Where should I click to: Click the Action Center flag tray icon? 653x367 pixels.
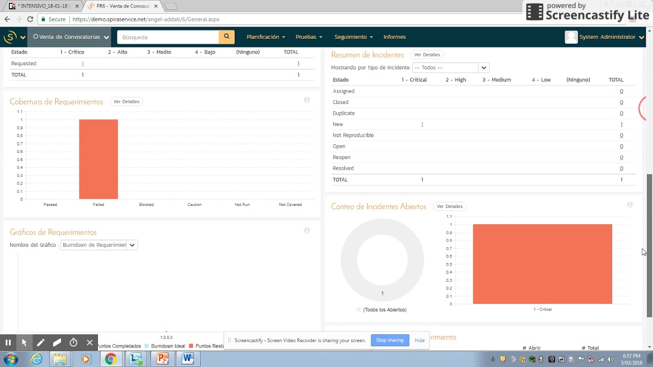(581, 359)
